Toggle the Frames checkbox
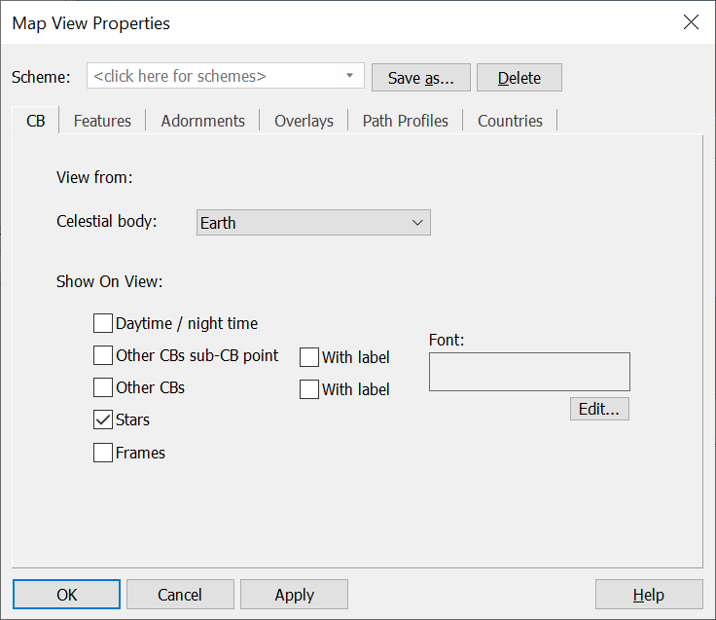The height and width of the screenshot is (620, 716). (103, 453)
